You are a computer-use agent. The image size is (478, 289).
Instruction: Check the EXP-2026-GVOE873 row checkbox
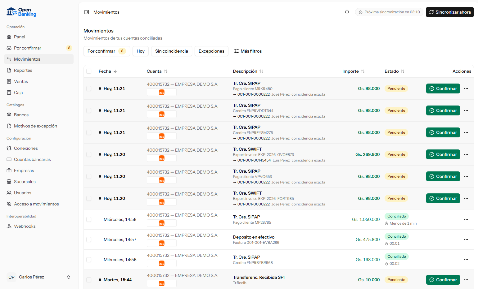coord(89,154)
